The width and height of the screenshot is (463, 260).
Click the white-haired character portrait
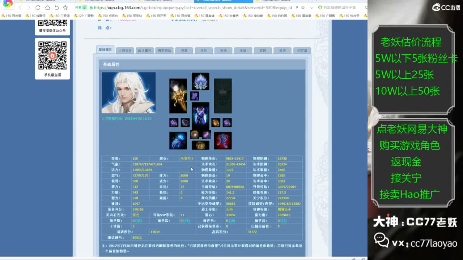pyautogui.click(x=128, y=93)
